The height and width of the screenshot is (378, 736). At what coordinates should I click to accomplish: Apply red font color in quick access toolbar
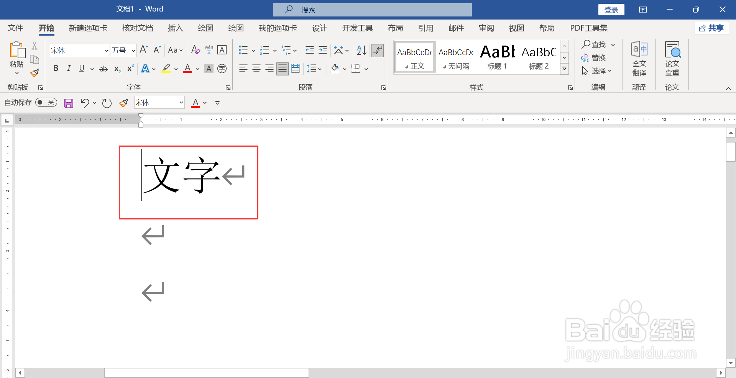(195, 103)
